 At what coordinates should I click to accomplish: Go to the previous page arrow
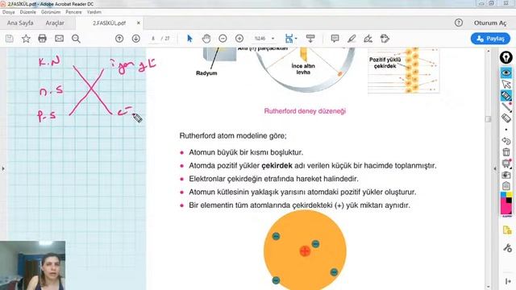coord(119,39)
